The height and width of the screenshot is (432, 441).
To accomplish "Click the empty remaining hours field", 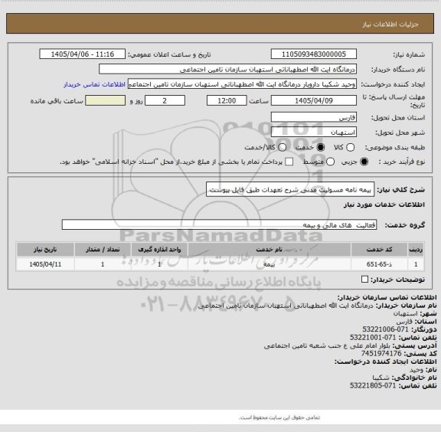I will (x=105, y=100).
